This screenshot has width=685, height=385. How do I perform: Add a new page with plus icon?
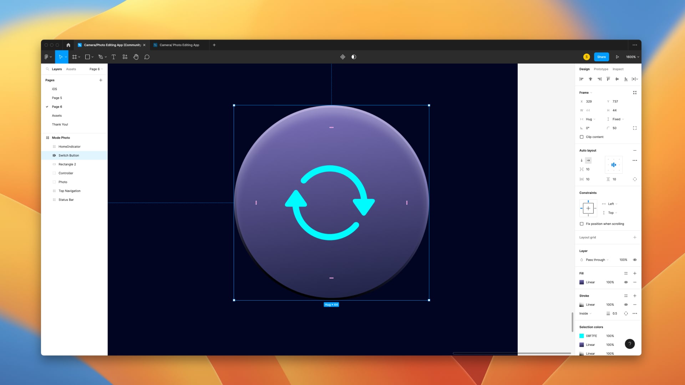101,80
